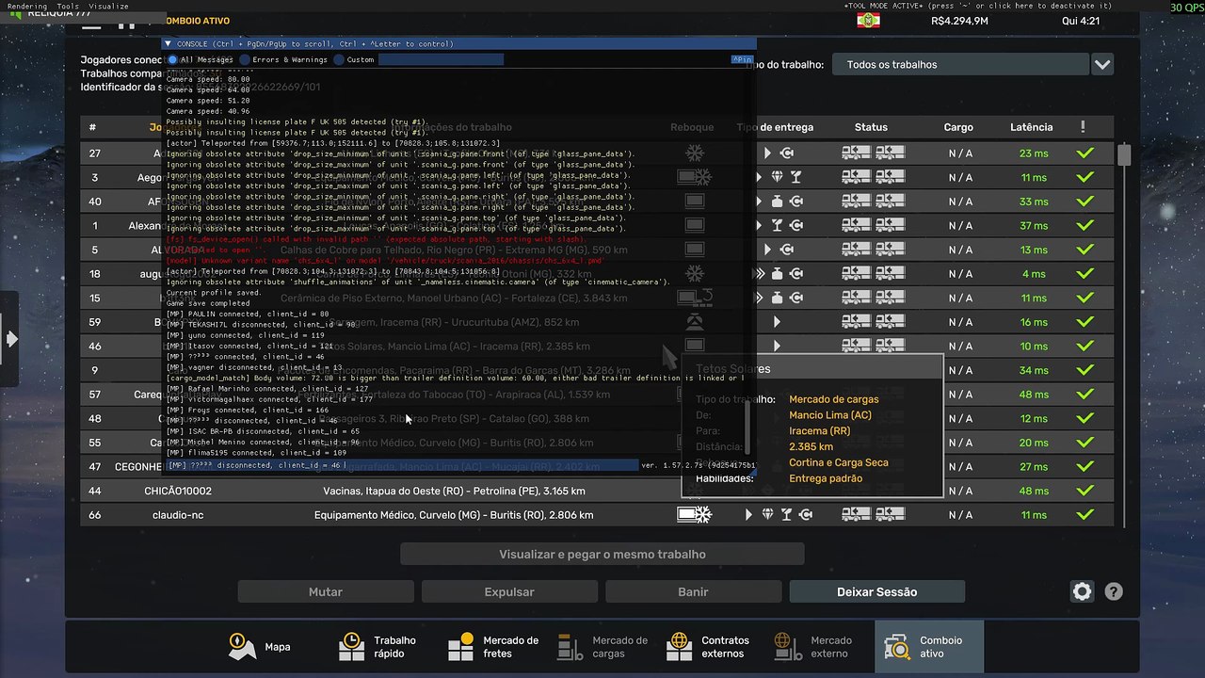
Task: Expand the side panel arrow on the left screen edge
Action: 11,338
